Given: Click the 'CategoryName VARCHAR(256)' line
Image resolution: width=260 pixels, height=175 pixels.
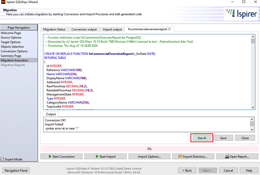Looking at the screenshot, I should (x=68, y=103).
